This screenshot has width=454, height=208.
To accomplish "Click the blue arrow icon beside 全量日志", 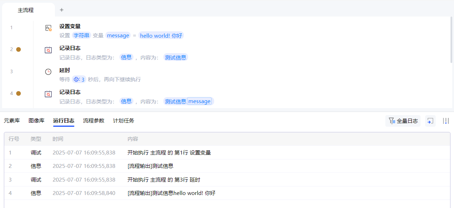I will tap(430, 121).
